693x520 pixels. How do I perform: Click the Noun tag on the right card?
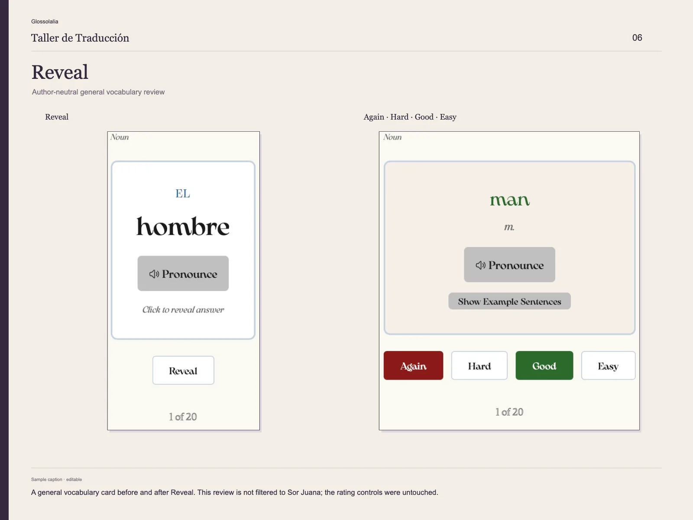pyautogui.click(x=392, y=137)
